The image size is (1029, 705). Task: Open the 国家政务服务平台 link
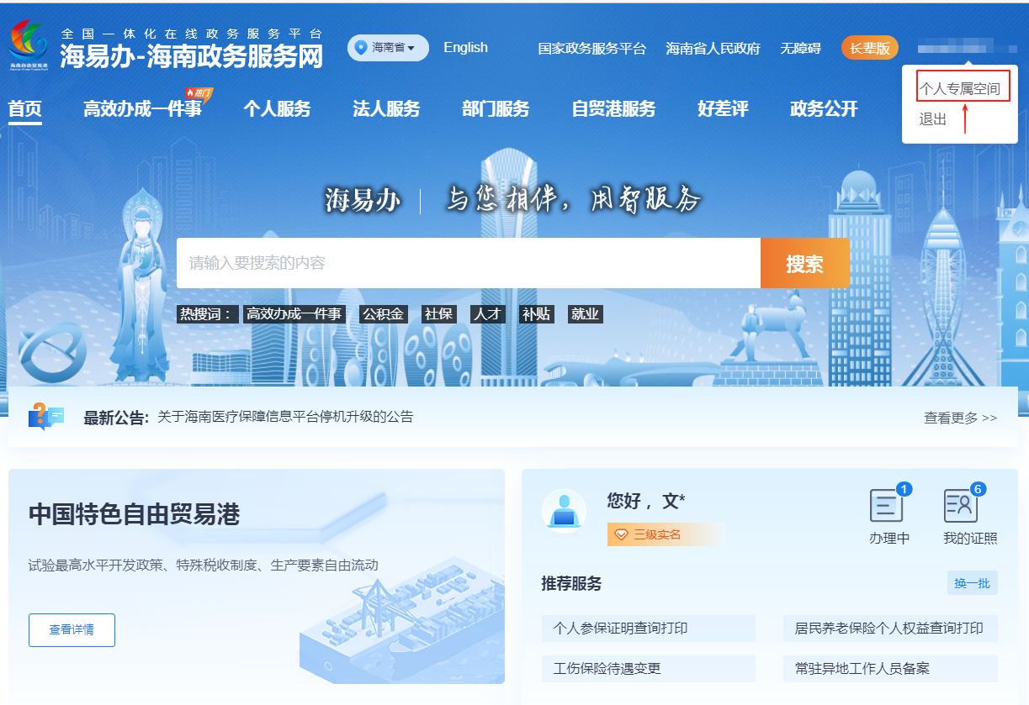pos(592,48)
